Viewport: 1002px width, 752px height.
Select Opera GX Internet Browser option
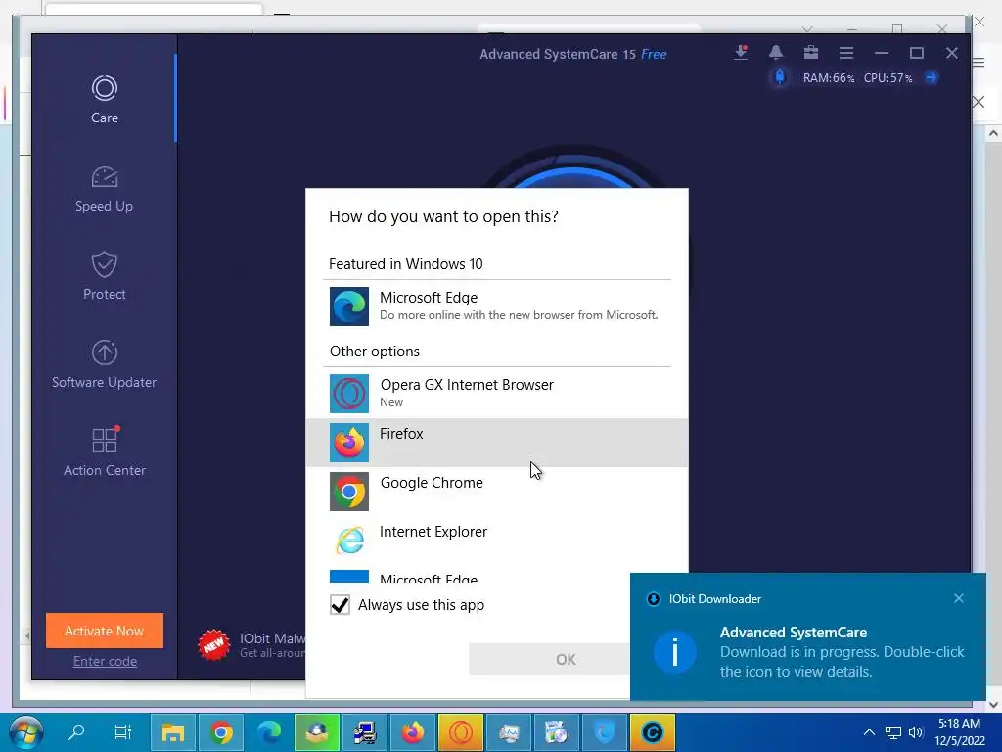tap(496, 394)
